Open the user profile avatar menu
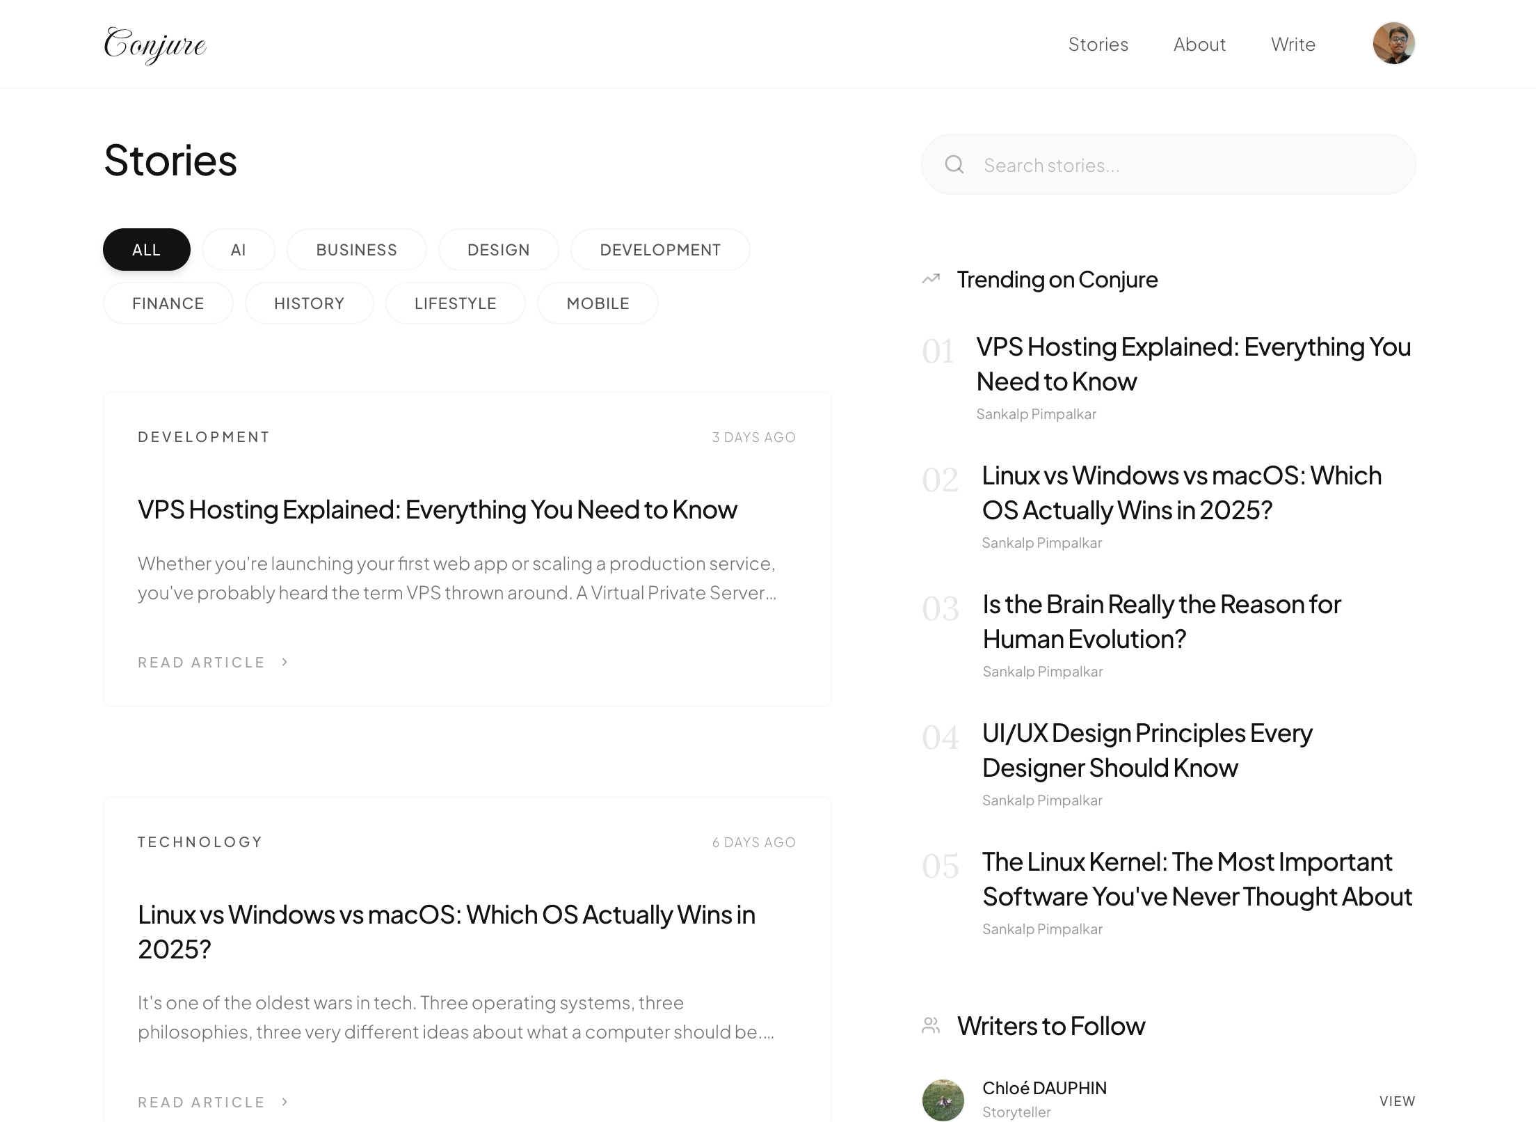This screenshot has height=1122, width=1536. 1393,43
